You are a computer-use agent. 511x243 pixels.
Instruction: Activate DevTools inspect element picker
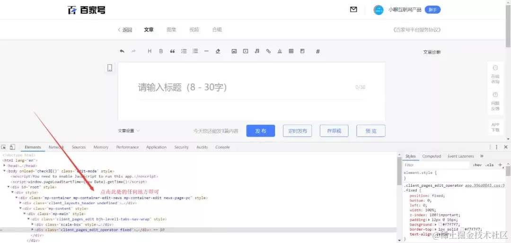coord(4,147)
